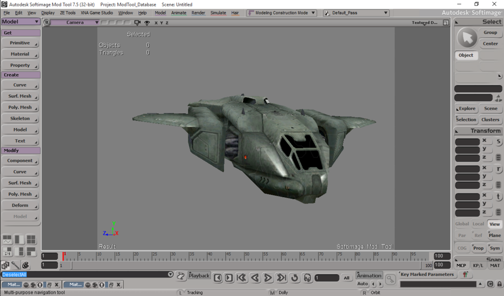
Task: Open the XNA Game Studio menu
Action: (97, 13)
